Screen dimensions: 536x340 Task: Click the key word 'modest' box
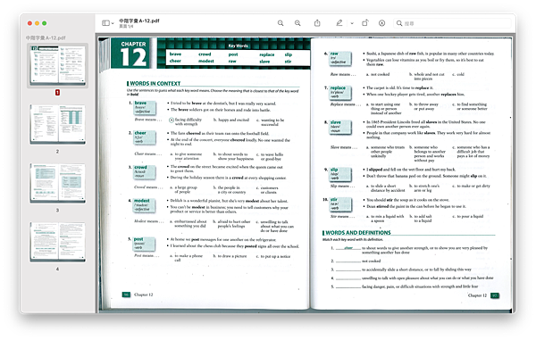pyautogui.click(x=145, y=205)
